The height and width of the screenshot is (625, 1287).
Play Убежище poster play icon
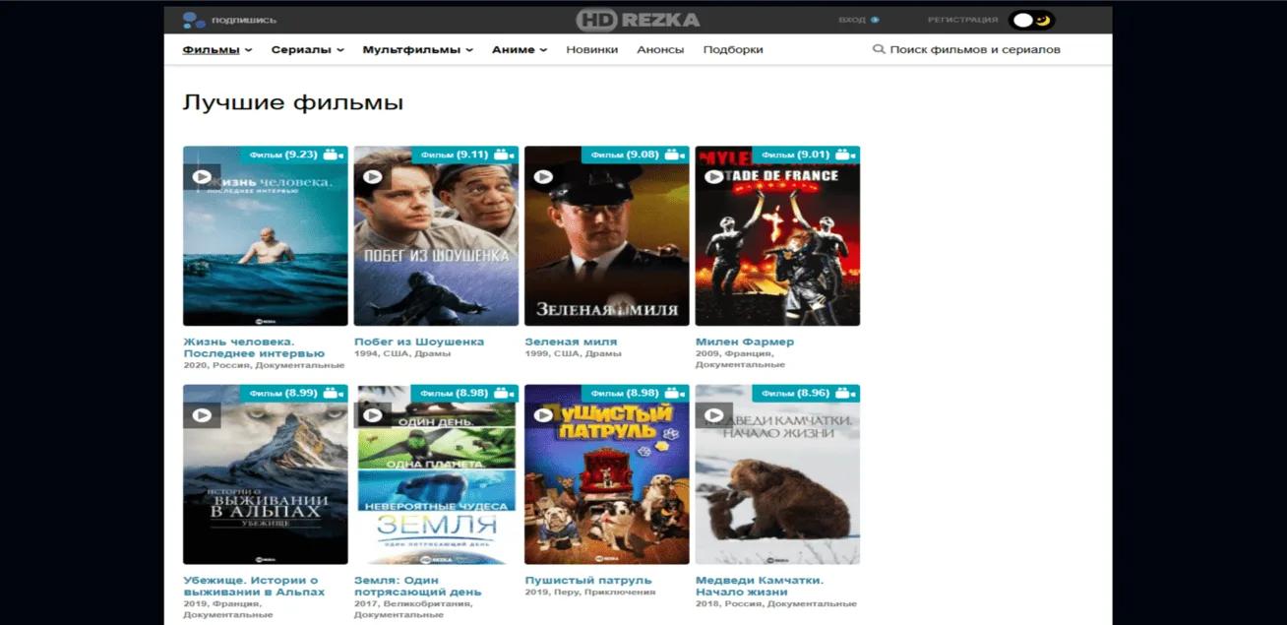202,415
